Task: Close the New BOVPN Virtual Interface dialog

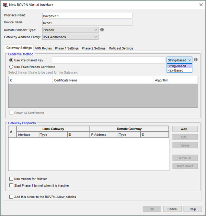Action: pos(201,5)
